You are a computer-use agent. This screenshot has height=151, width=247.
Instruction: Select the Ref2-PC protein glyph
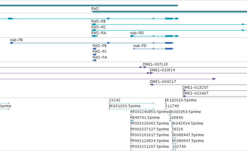click(x=94, y=54)
